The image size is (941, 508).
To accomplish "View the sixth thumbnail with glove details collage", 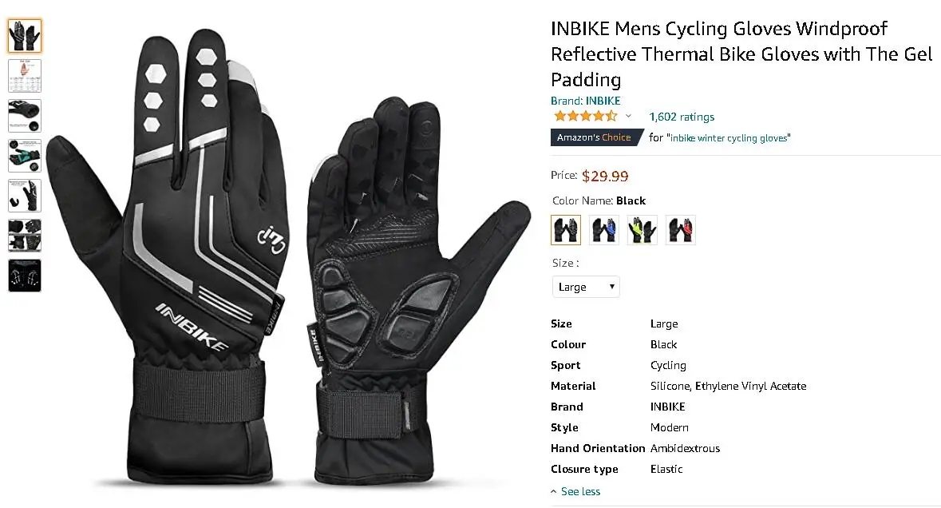I will [x=25, y=236].
